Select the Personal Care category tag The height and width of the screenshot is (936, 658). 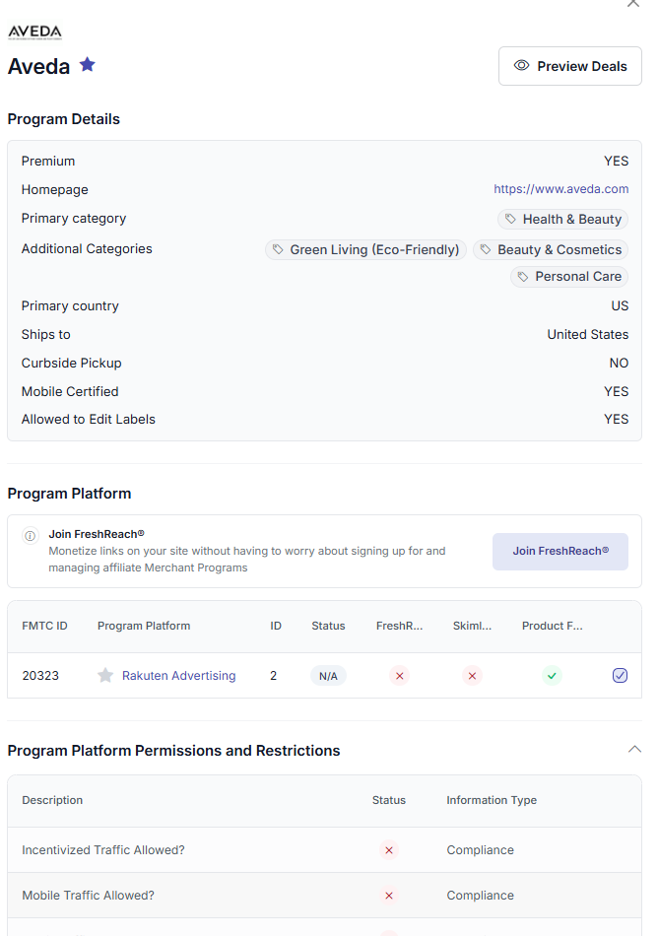569,277
